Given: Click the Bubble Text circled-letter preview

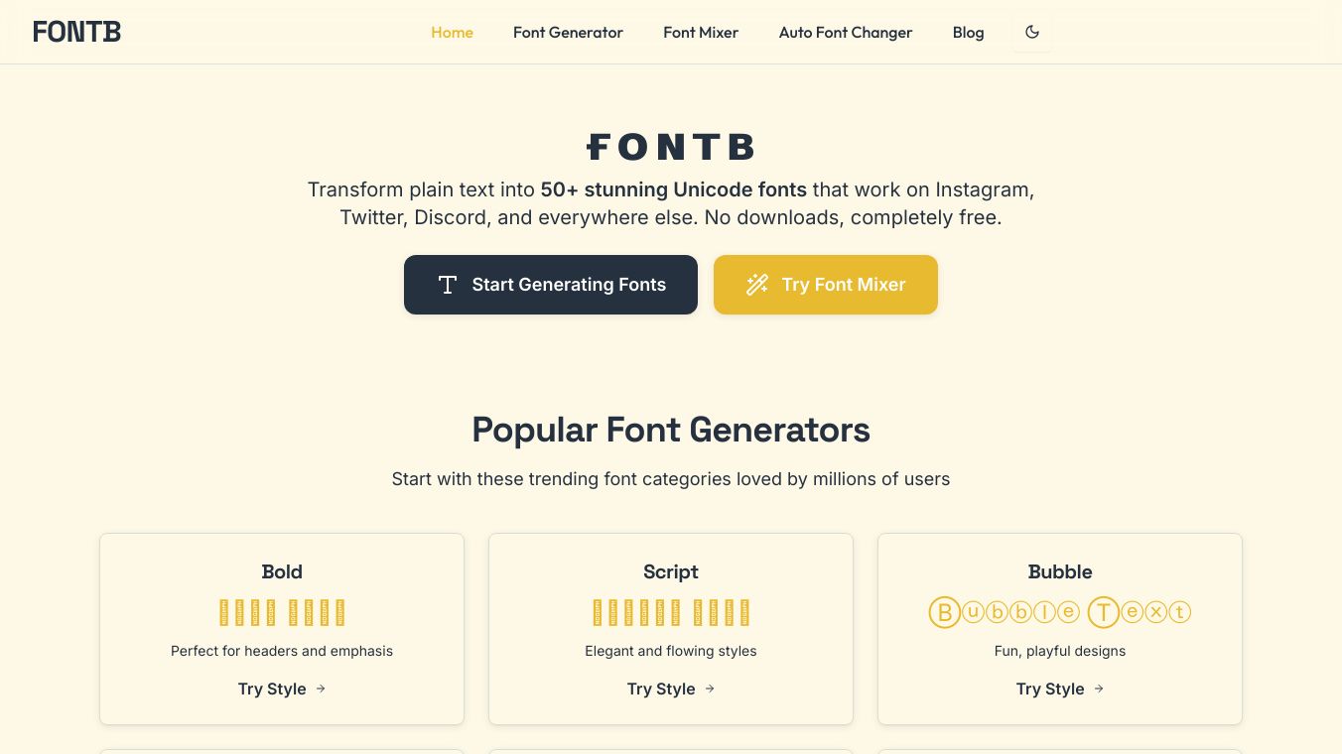Looking at the screenshot, I should point(1060,612).
